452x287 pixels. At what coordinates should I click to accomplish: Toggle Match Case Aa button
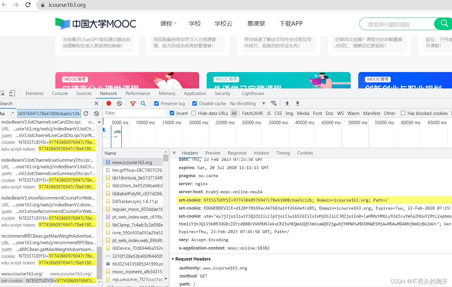(2, 113)
